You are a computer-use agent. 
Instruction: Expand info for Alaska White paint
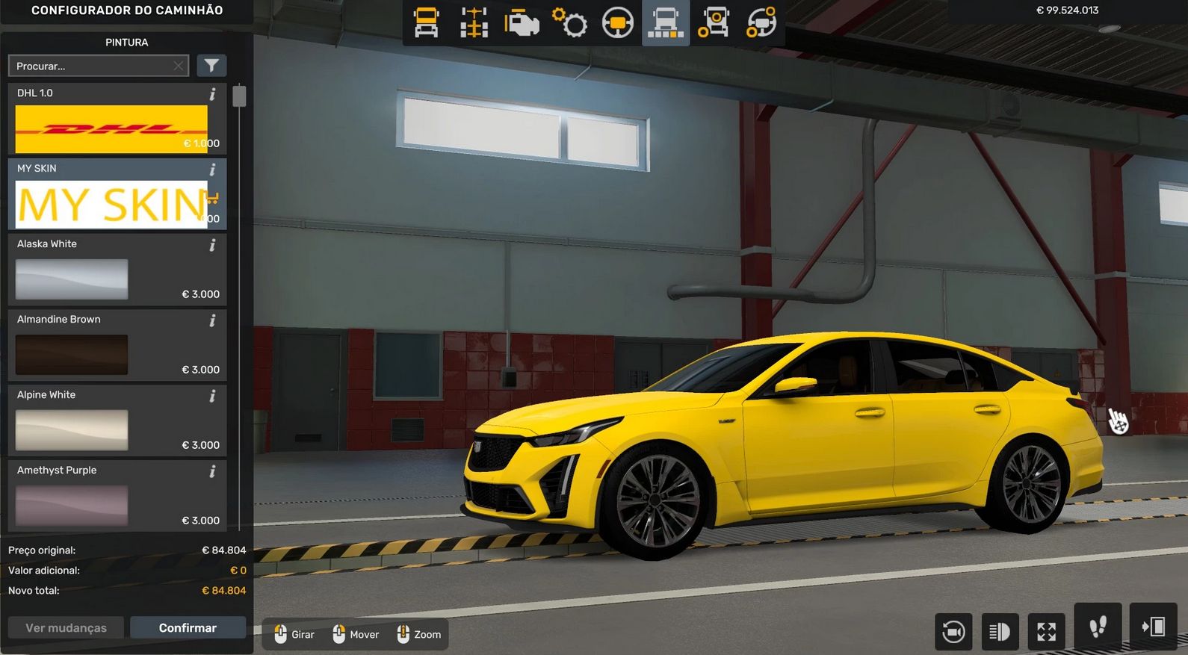click(212, 245)
